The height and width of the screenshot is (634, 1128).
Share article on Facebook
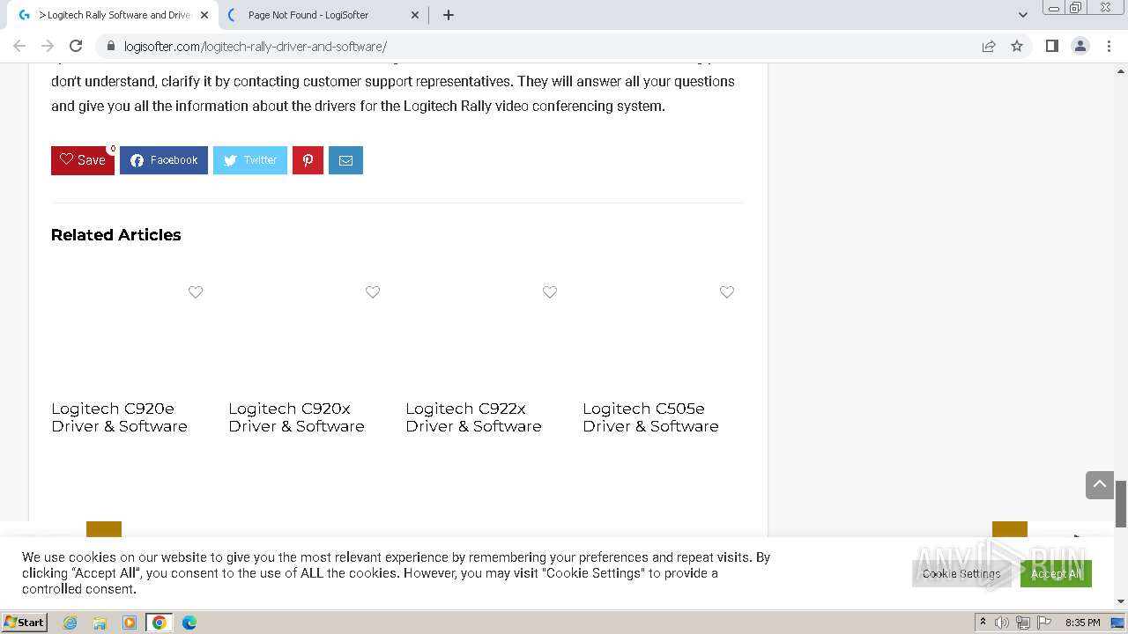164,160
